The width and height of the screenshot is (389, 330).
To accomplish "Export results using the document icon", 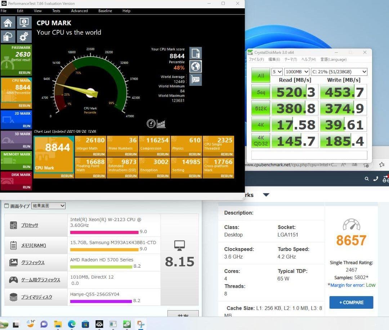I will click(195, 53).
